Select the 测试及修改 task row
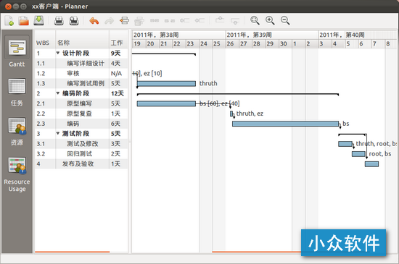This screenshot has height=264, width=399. pyautogui.click(x=81, y=143)
